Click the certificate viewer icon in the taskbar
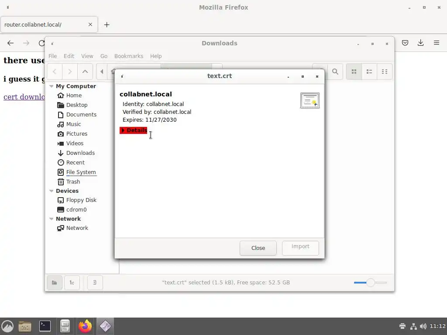This screenshot has width=447, height=335. (x=105, y=326)
